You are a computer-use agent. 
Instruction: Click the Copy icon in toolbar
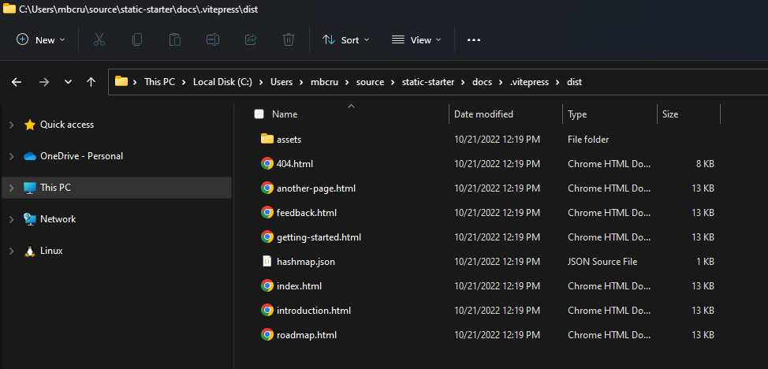point(137,39)
